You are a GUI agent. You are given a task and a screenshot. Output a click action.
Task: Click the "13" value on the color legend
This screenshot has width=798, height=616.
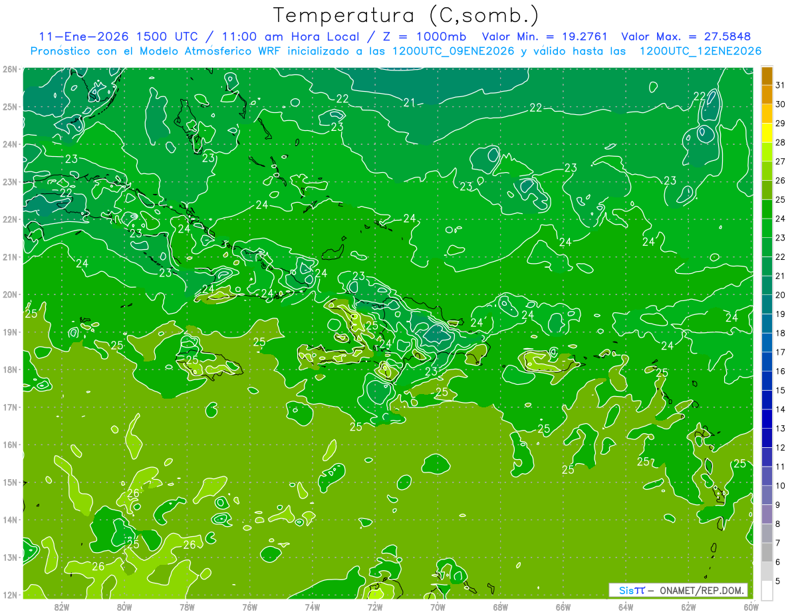tap(781, 429)
